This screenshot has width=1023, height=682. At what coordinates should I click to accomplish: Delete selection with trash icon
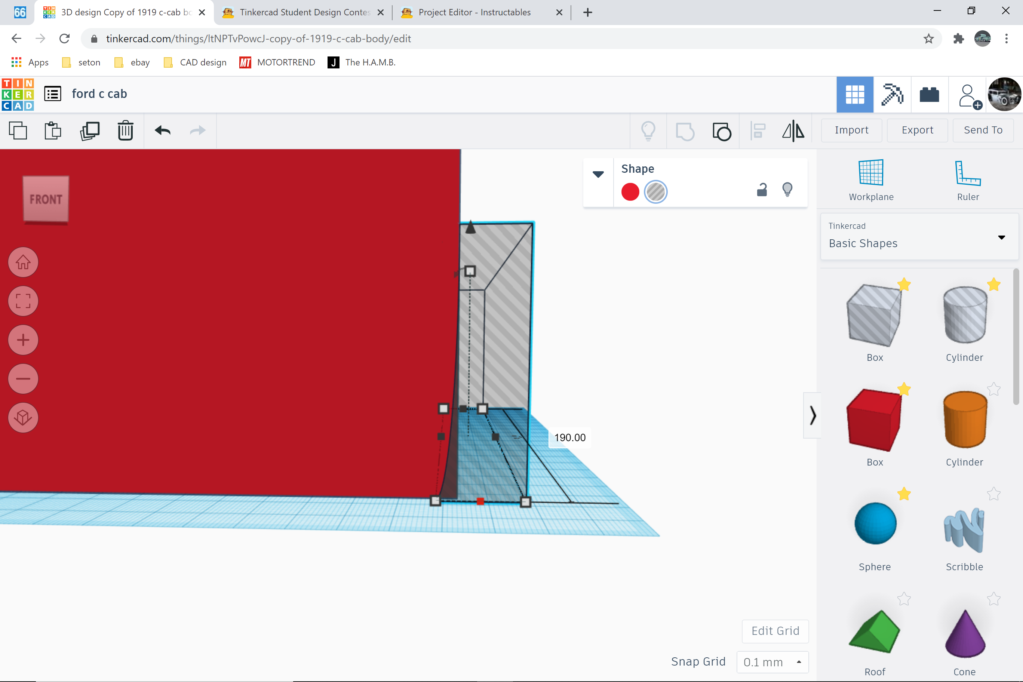coord(125,130)
